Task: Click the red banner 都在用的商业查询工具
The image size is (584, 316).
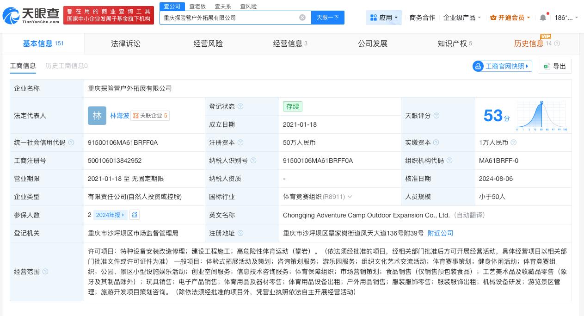Action: pyautogui.click(x=109, y=15)
